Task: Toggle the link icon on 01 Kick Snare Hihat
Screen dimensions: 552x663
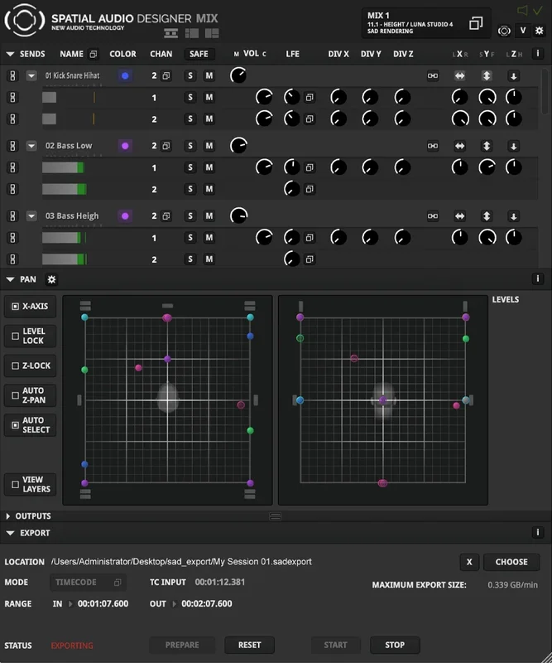Action: point(433,76)
